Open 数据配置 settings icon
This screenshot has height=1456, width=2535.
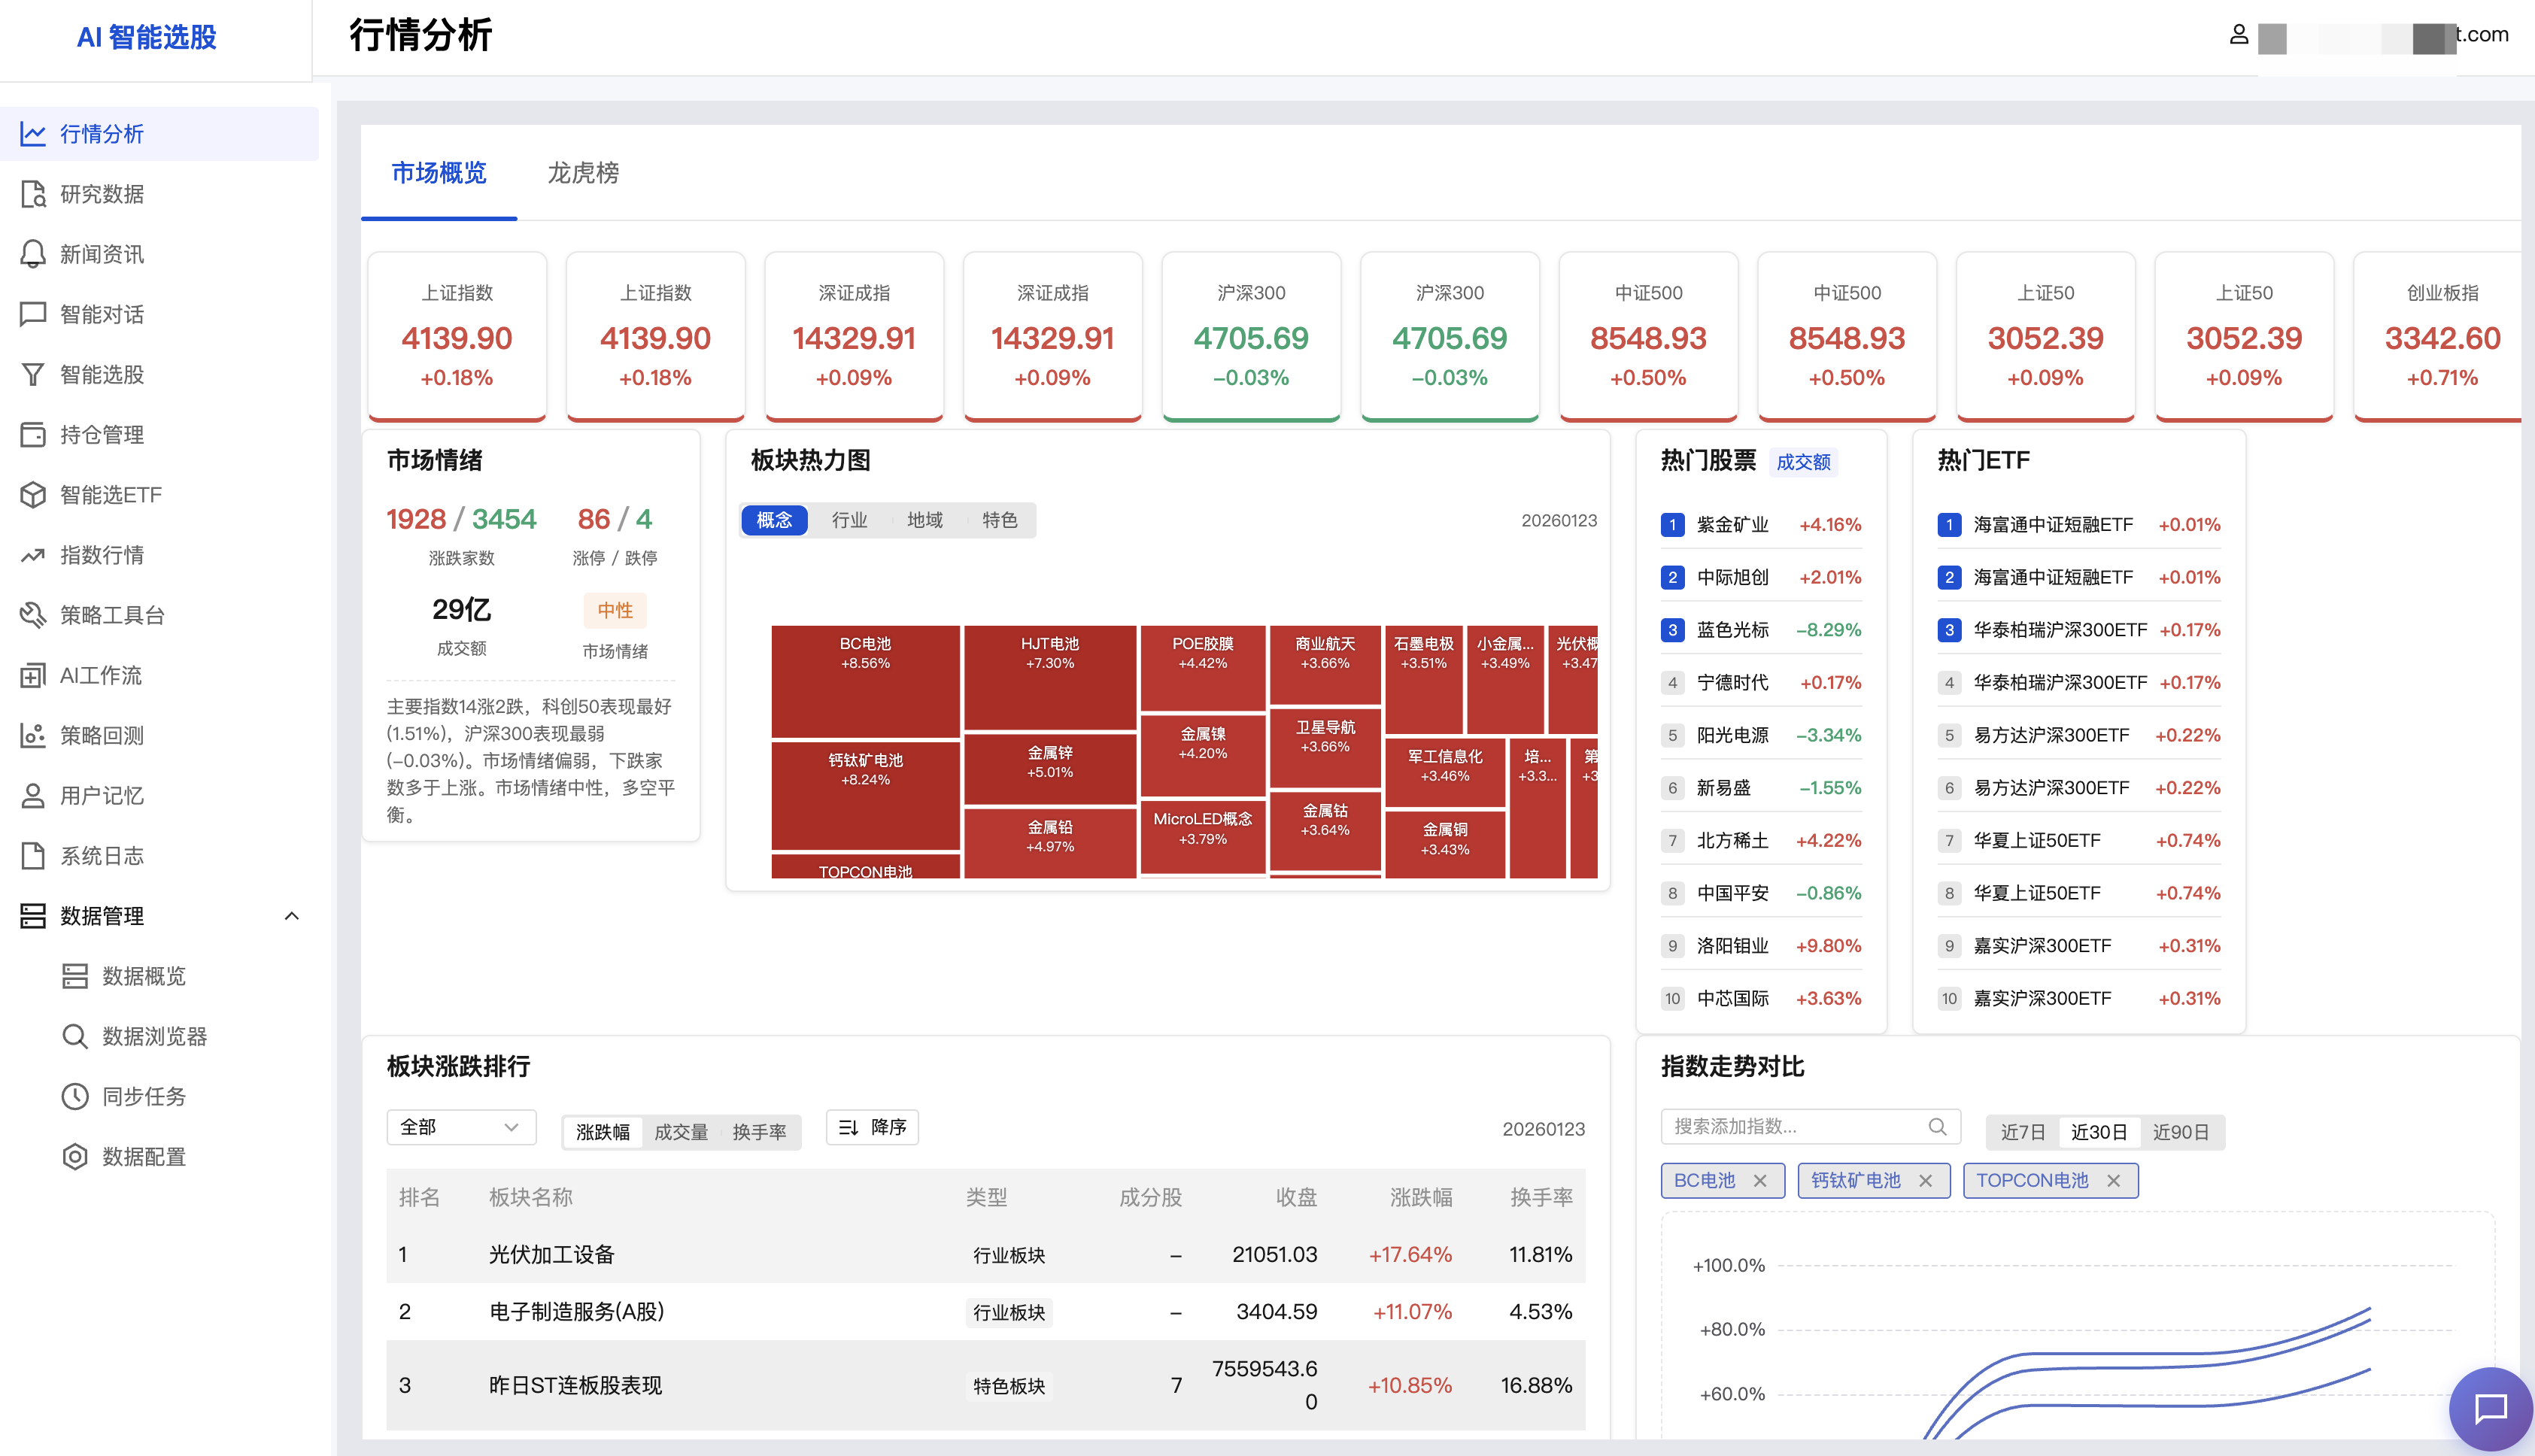(x=75, y=1156)
